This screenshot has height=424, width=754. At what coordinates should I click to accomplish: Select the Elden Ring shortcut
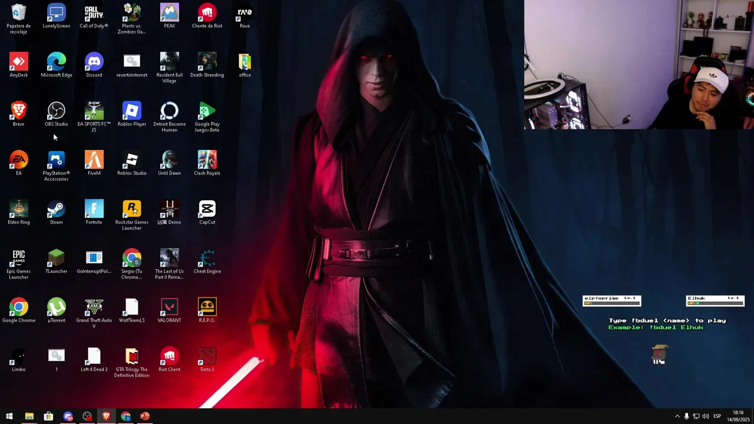[x=19, y=212]
